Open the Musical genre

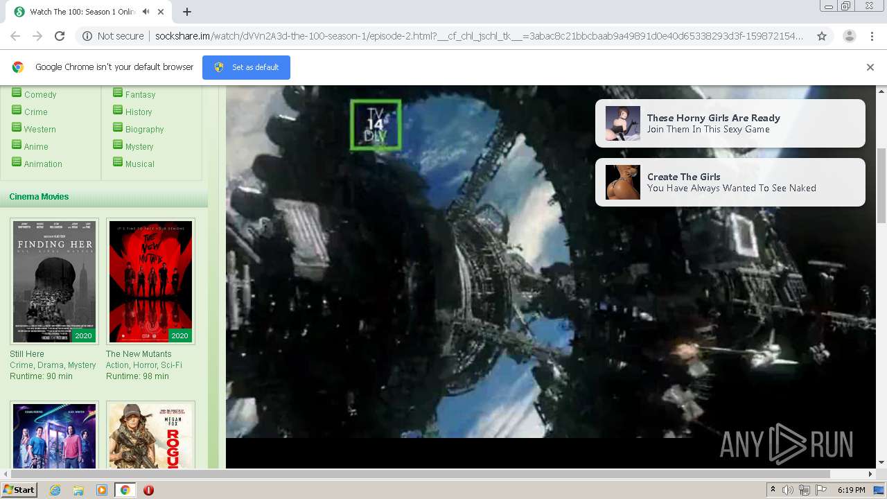pyautogui.click(x=140, y=164)
